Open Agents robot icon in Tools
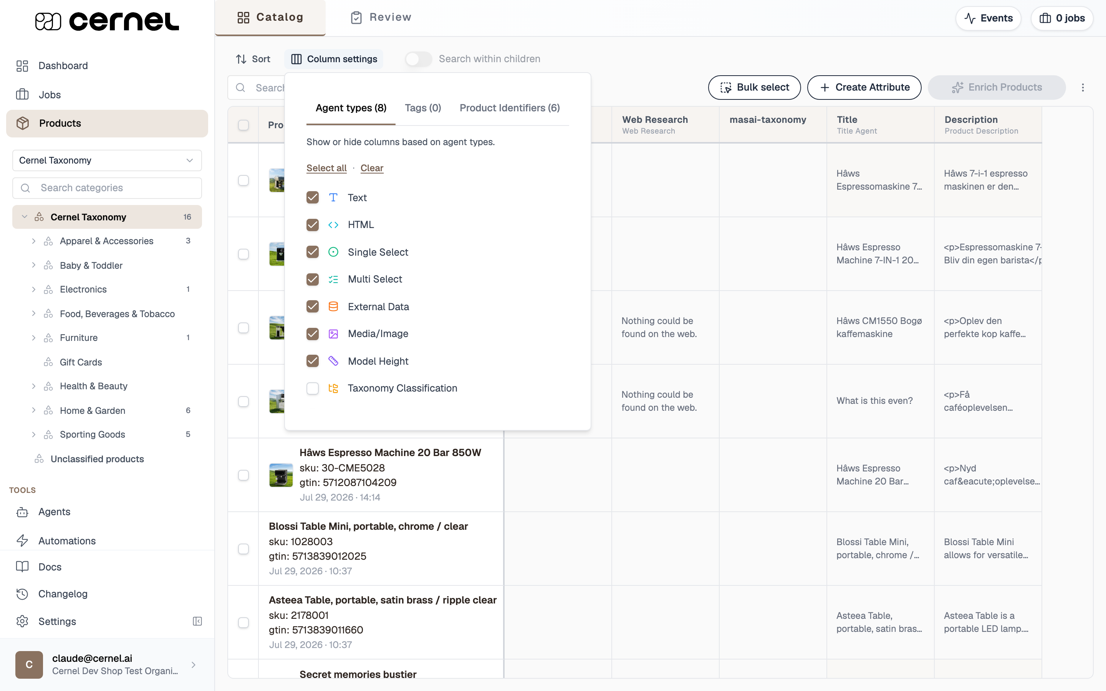The height and width of the screenshot is (691, 1106). point(22,512)
